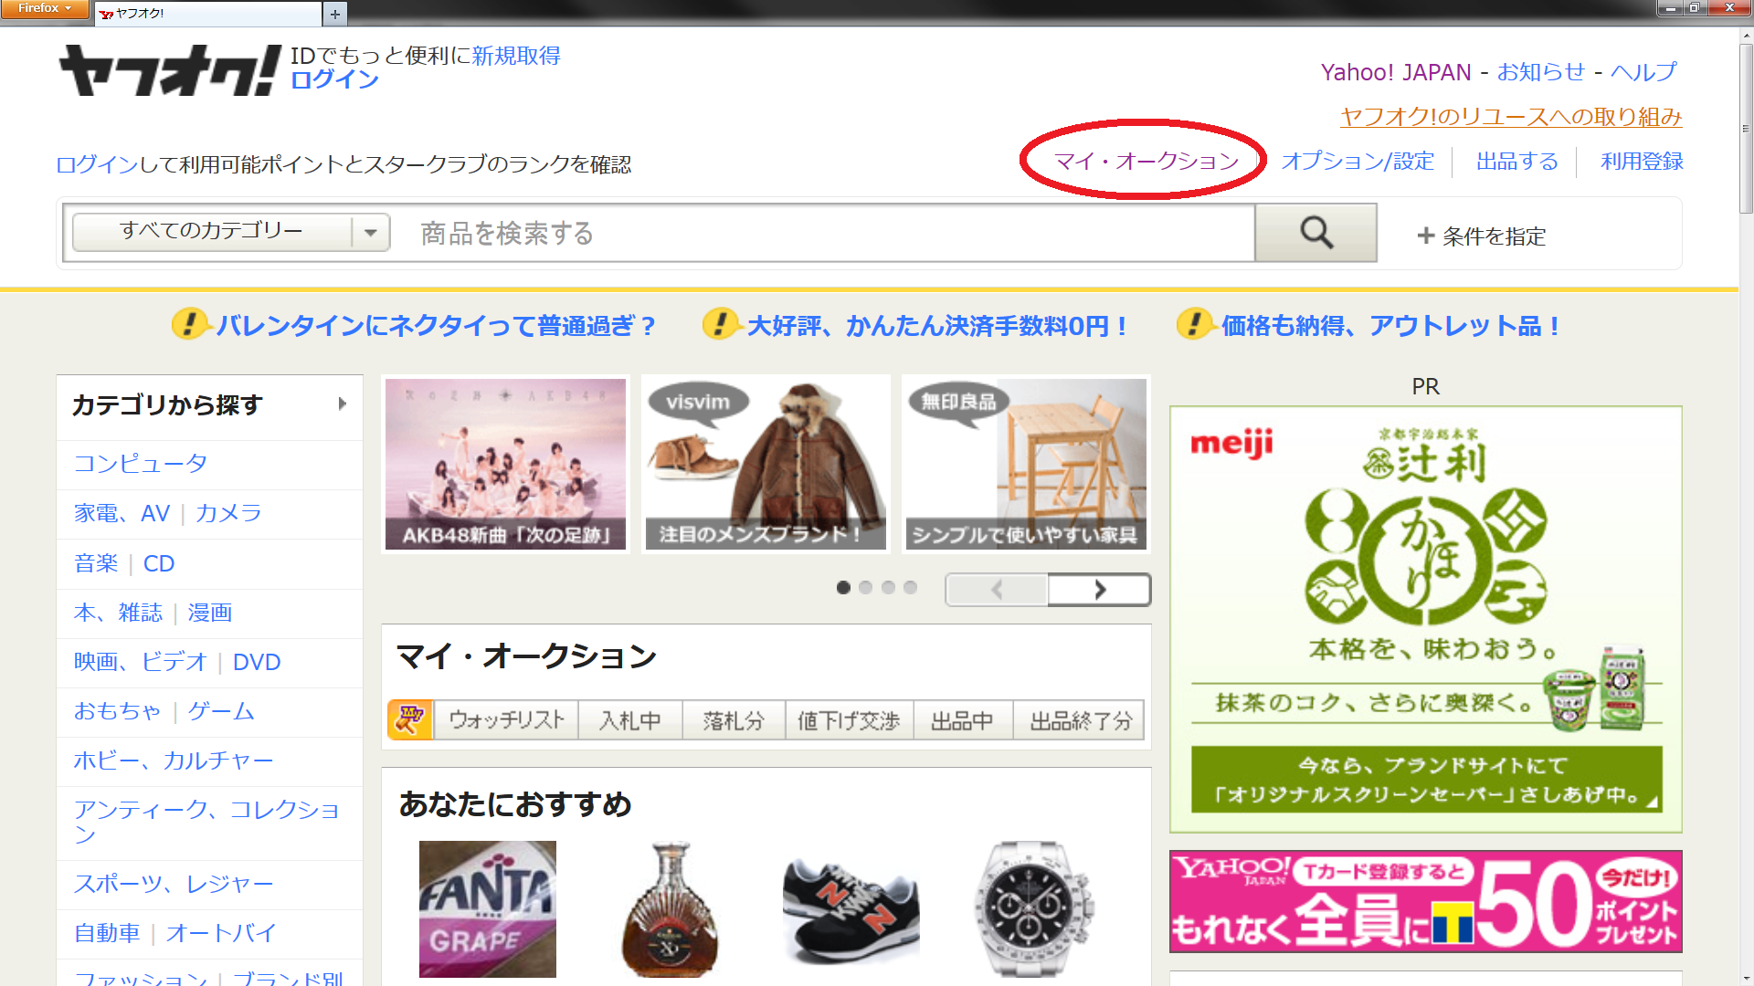Viewport: 1754px width, 986px height.
Task: Open the バレンタインにネクタイって普通過ぎ? headline
Action: [437, 325]
